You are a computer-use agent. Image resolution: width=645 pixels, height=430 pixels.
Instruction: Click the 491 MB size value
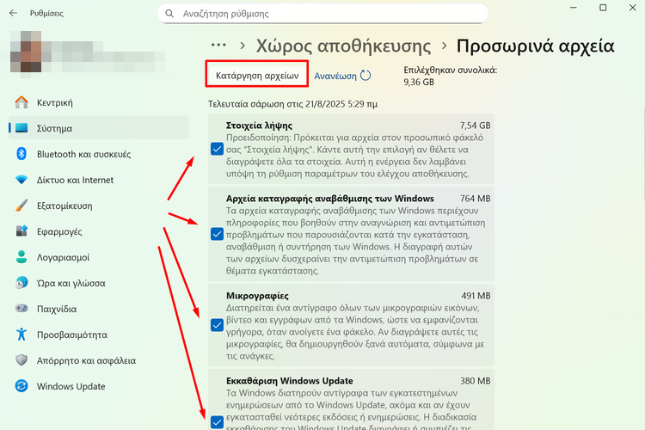tap(476, 296)
